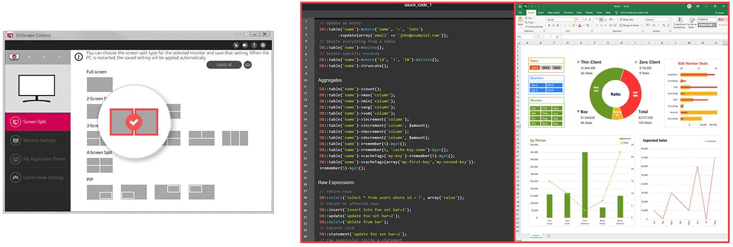The width and height of the screenshot is (733, 247).
Task: Click the Undo arrow in Excel
Action: (x=527, y=6)
